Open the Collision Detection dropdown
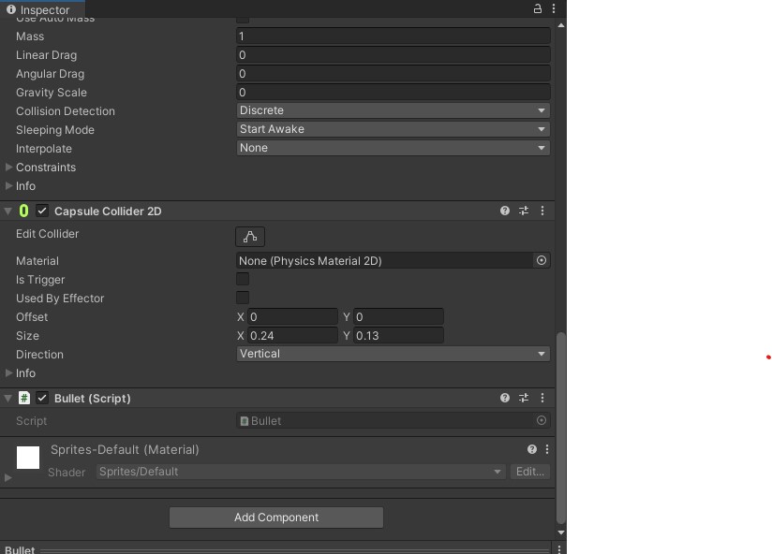 [393, 110]
